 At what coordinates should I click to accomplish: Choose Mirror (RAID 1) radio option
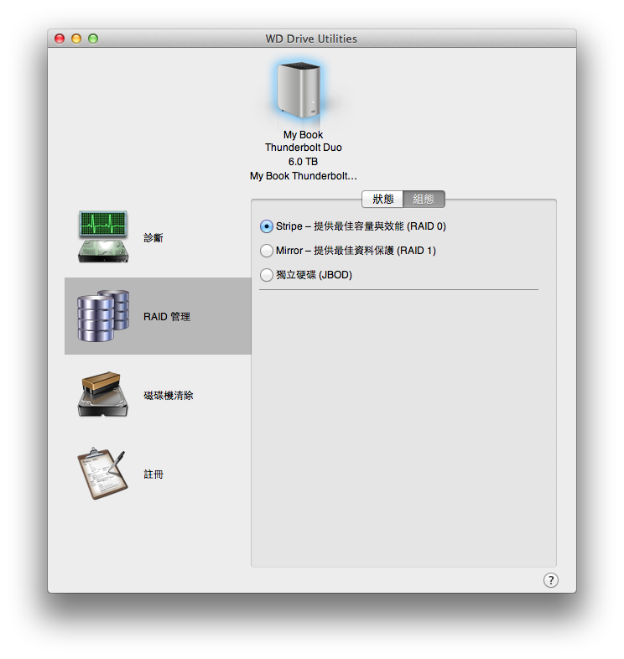point(267,251)
